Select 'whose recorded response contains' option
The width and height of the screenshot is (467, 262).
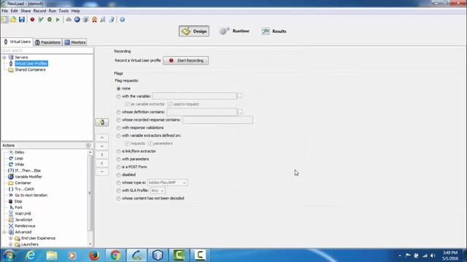point(118,120)
